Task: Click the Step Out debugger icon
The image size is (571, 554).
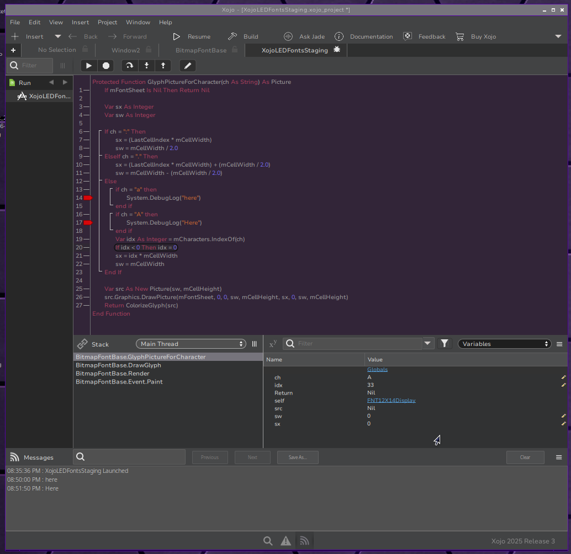Action: click(x=163, y=66)
